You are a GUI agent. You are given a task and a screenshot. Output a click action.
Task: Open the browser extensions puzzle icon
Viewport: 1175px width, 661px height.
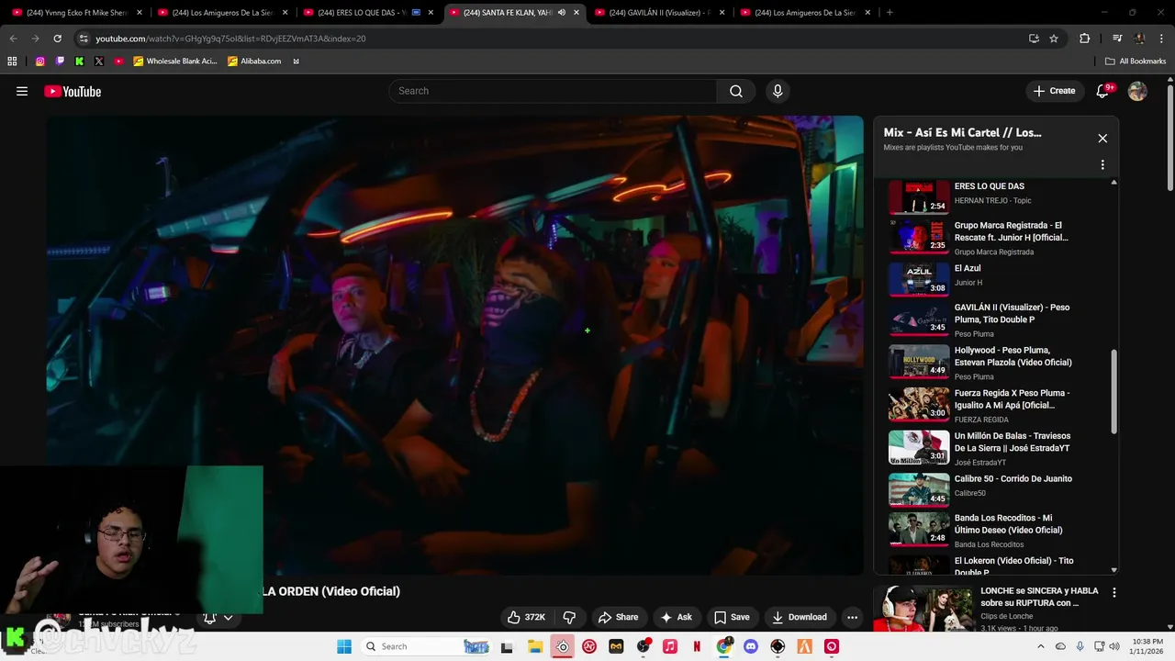1085,39
